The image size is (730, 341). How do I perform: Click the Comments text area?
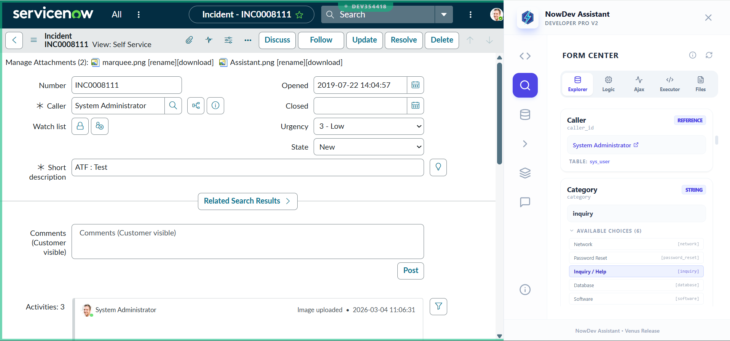point(247,242)
